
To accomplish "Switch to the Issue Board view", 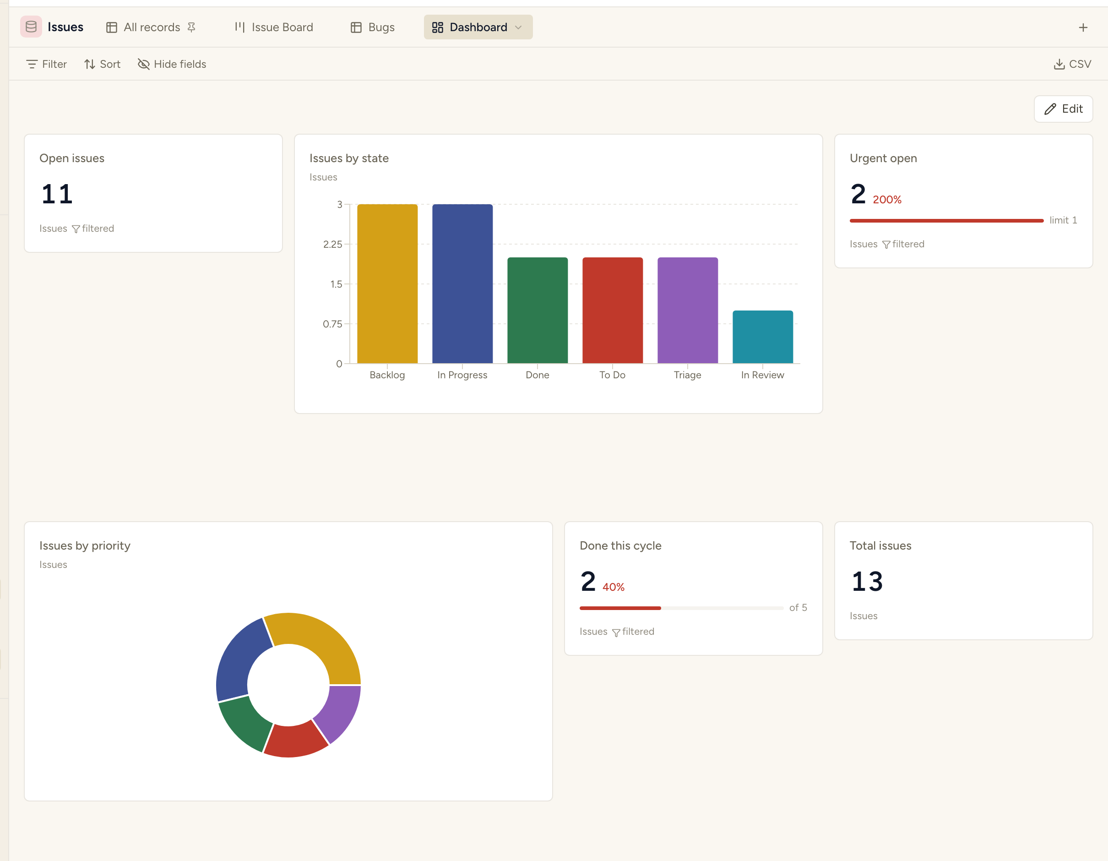I will pyautogui.click(x=274, y=27).
